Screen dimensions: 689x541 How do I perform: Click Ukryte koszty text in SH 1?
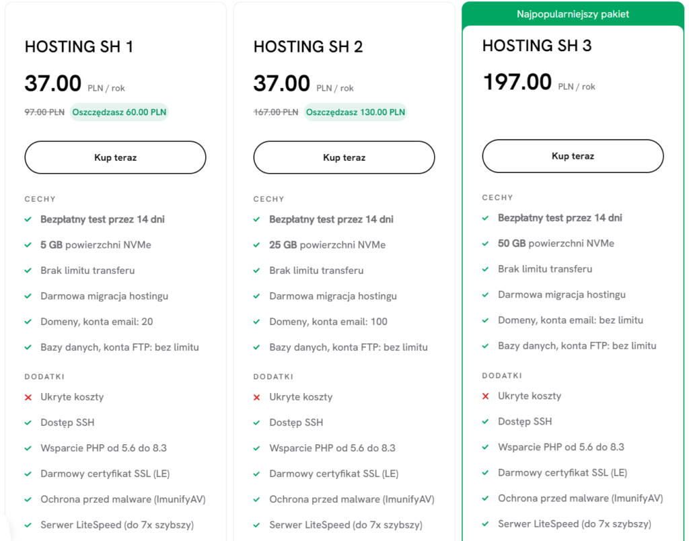(x=72, y=397)
